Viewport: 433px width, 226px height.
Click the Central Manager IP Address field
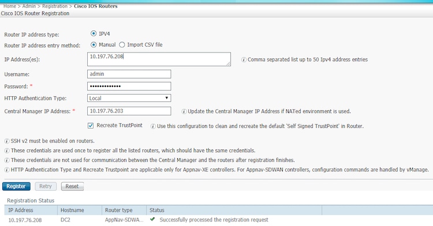(x=129, y=111)
